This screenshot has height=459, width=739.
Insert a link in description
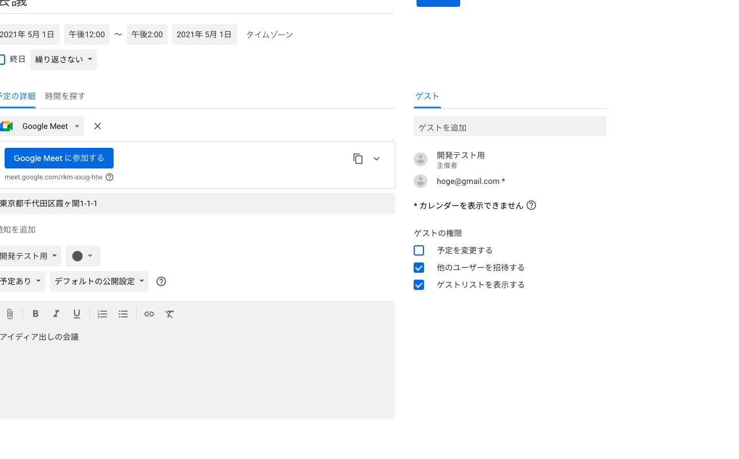149,314
